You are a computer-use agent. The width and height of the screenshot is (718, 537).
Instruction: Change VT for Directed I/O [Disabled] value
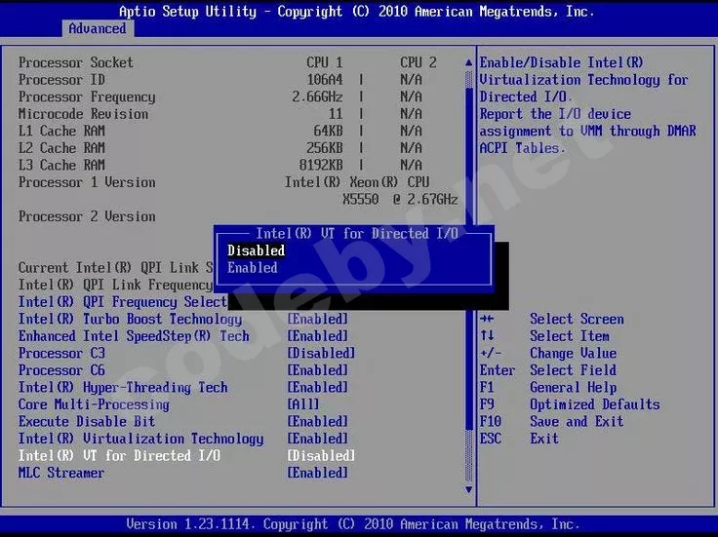321,455
